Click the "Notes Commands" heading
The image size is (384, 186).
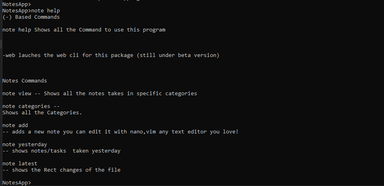coord(25,81)
